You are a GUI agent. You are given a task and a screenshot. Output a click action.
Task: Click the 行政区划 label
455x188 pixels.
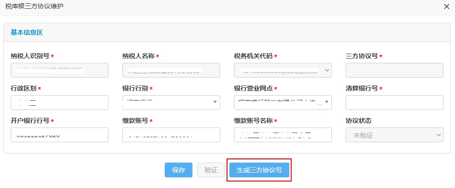pos(24,88)
